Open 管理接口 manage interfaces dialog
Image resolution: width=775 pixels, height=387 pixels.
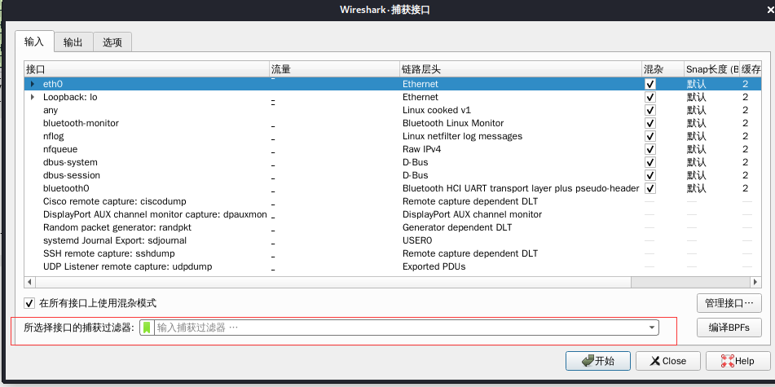[729, 303]
